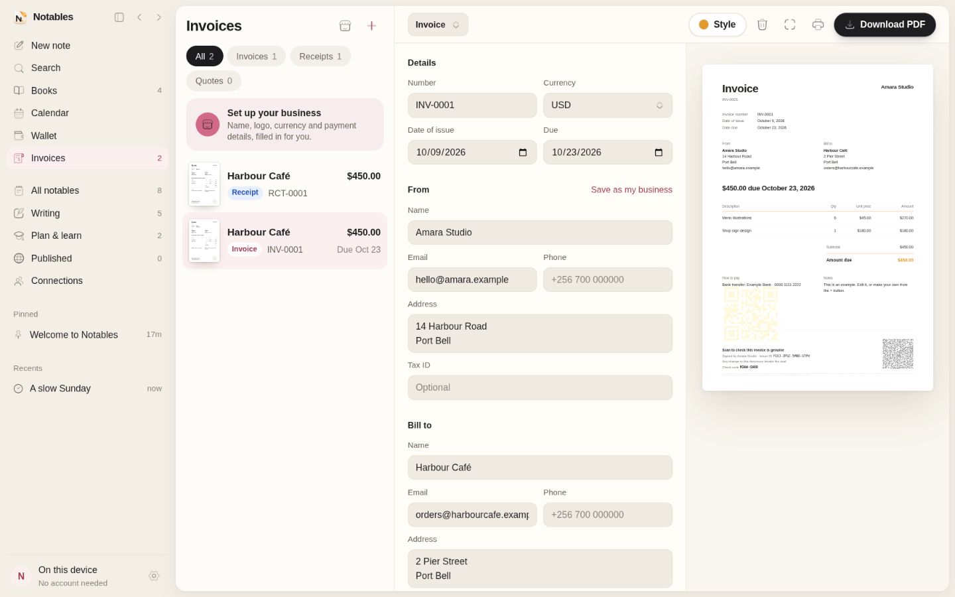Open business settings storefront icon in Invoices header
This screenshot has width=955, height=597.
345,26
